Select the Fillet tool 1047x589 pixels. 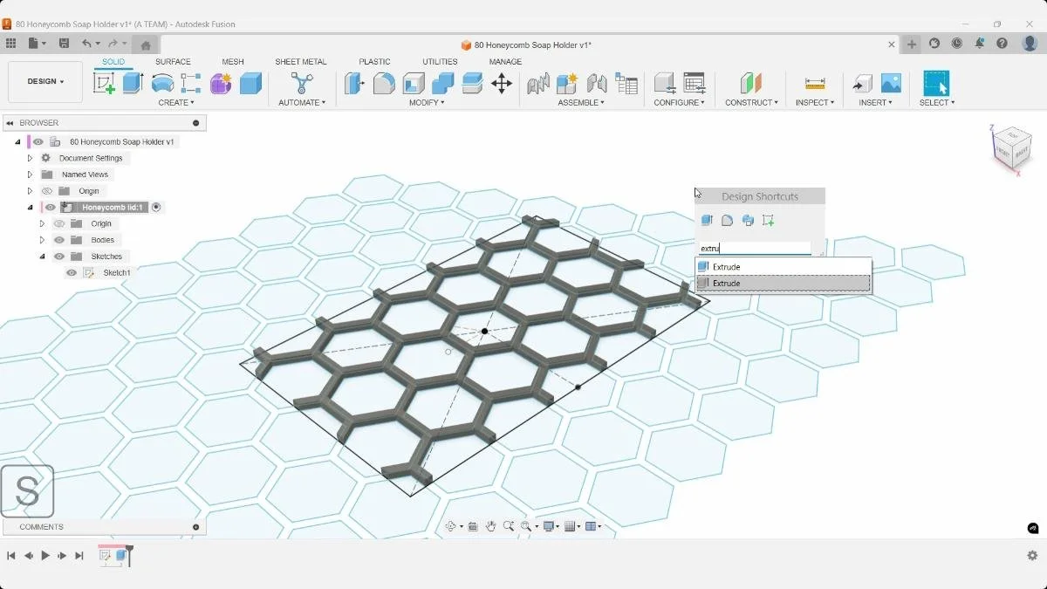point(384,83)
